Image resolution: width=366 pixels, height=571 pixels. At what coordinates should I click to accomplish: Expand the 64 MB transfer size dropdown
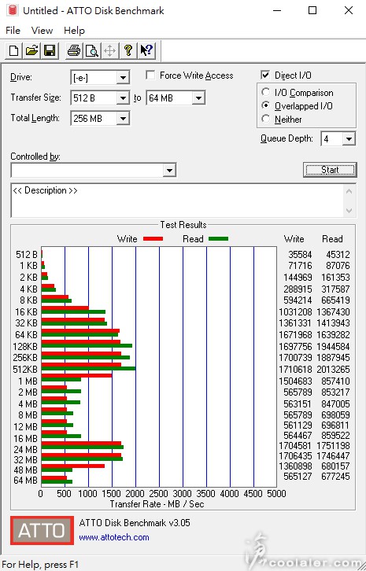pyautogui.click(x=198, y=98)
